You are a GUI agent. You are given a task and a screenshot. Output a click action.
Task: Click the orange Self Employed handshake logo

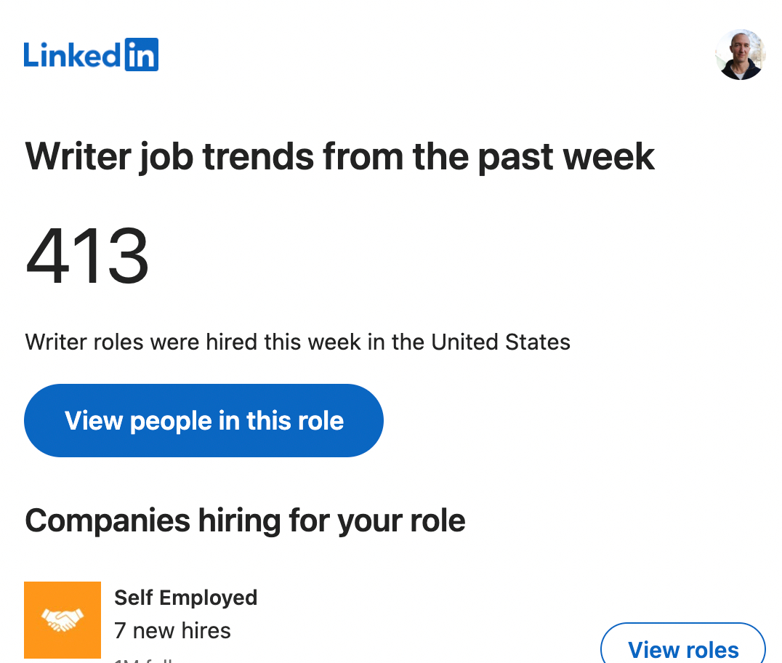tap(63, 619)
